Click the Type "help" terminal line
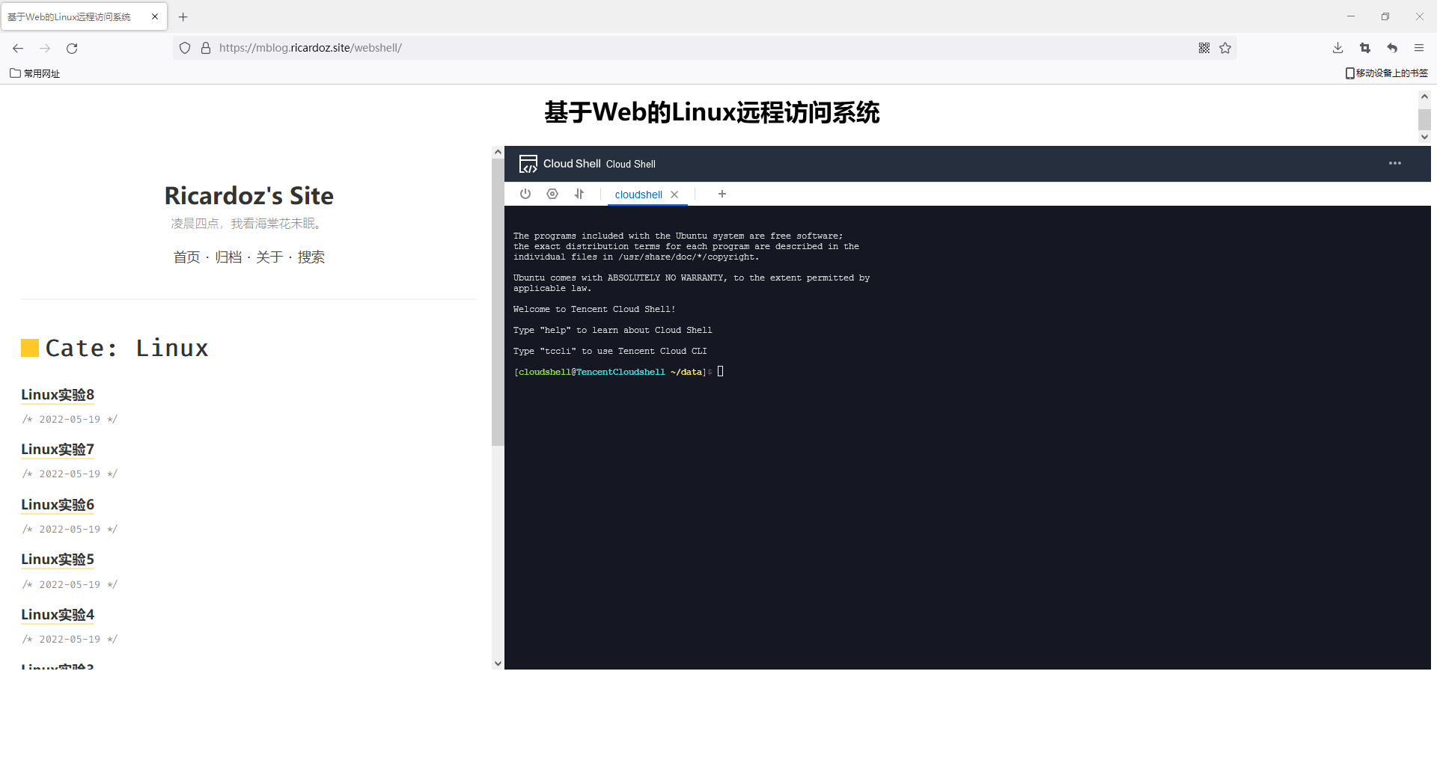 (613, 330)
